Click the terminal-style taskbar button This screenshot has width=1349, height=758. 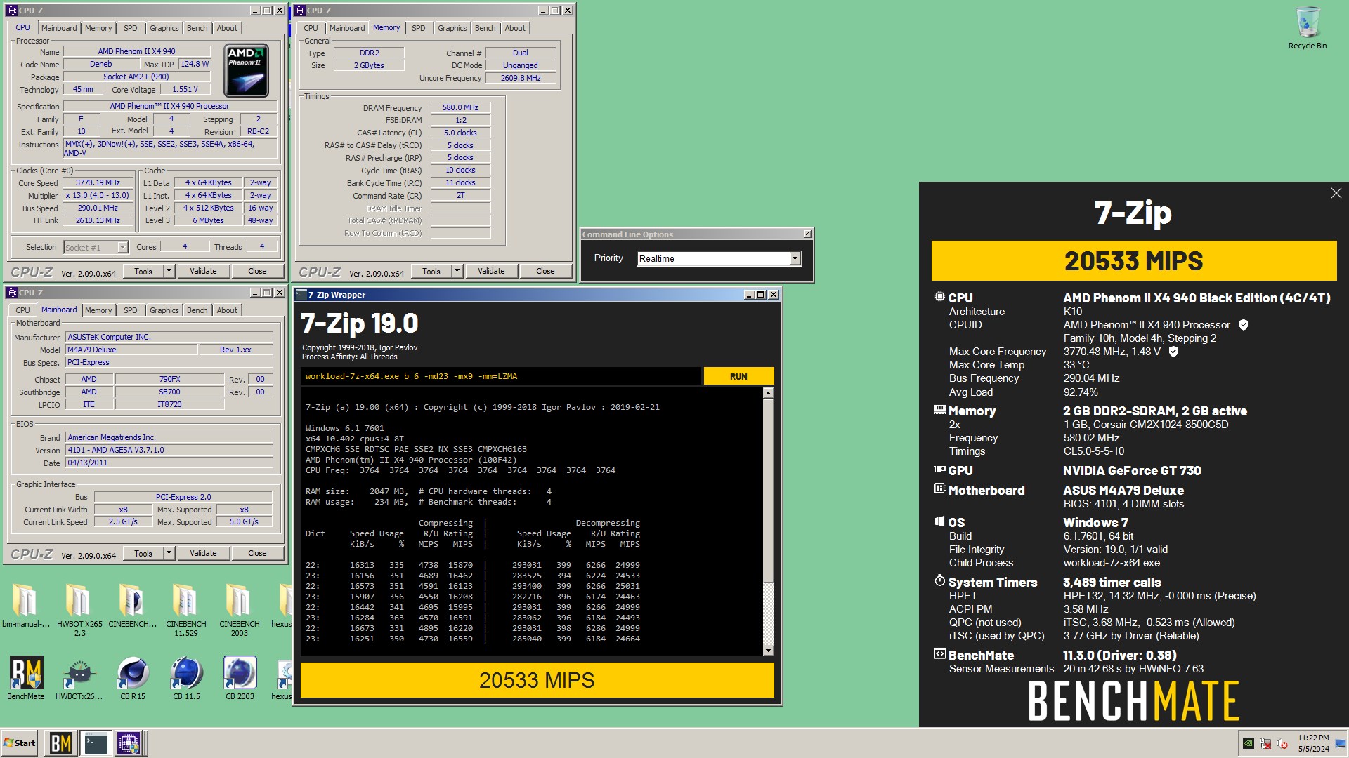coord(95,743)
